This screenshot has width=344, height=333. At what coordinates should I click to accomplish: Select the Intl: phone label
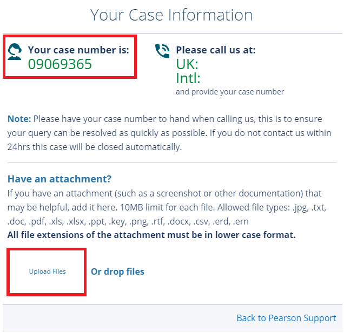point(188,78)
